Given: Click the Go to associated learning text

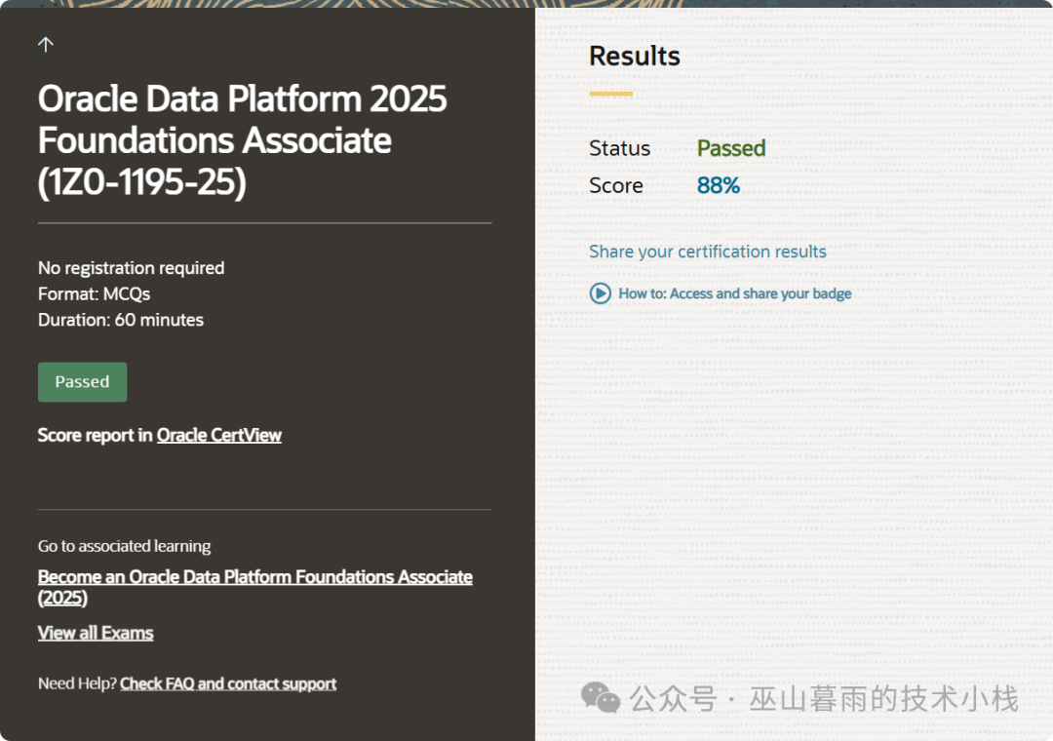Looking at the screenshot, I should pos(124,546).
